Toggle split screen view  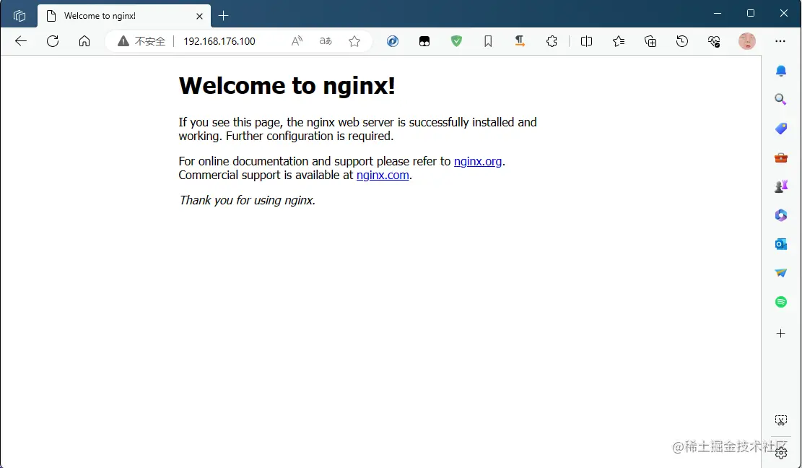tap(587, 41)
